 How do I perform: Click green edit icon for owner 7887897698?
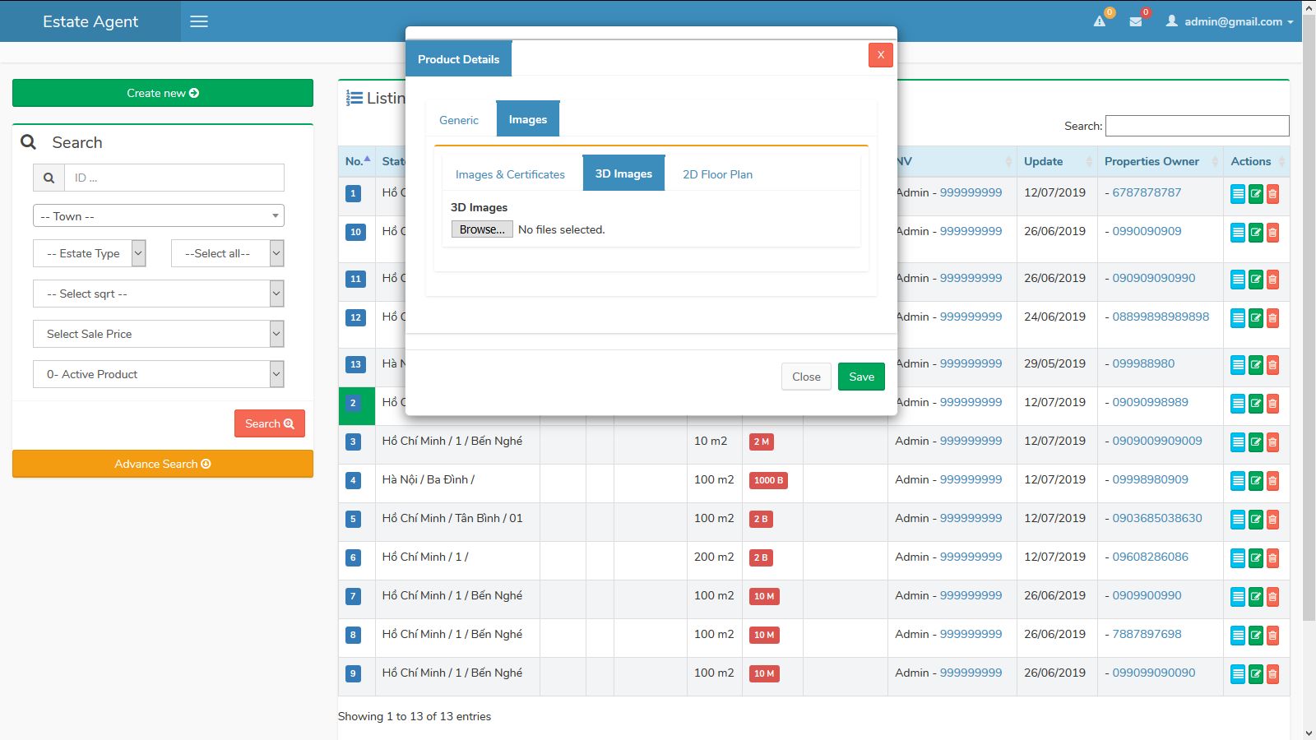click(x=1255, y=636)
